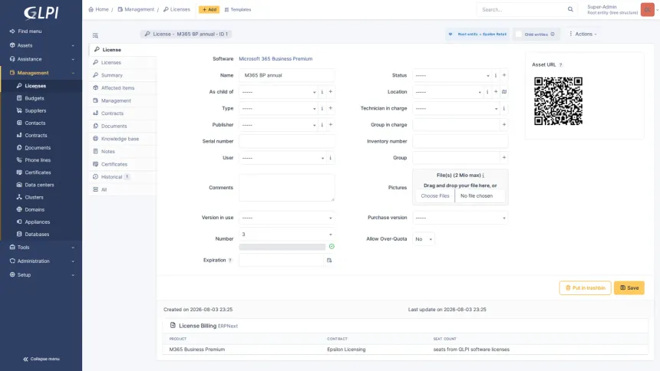The width and height of the screenshot is (660, 371).
Task: Click info icon next to As child of
Action: 322,92
